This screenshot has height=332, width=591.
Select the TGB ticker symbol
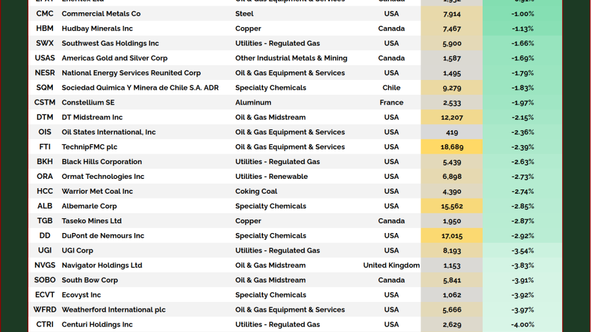(x=44, y=221)
